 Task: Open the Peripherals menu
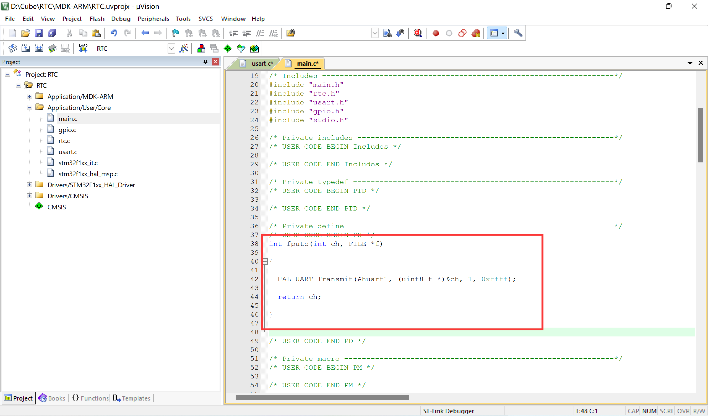click(x=153, y=19)
